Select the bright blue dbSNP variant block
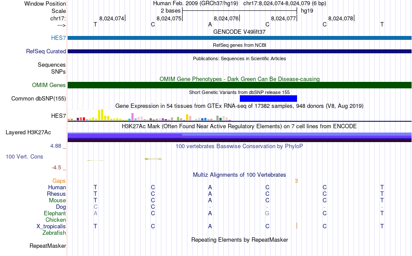The height and width of the screenshot is (256, 412). 268,98
